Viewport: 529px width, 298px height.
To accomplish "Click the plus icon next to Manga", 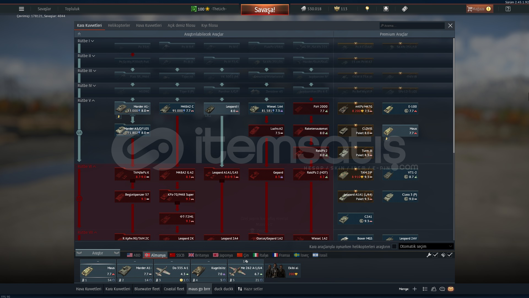I will click(415, 289).
